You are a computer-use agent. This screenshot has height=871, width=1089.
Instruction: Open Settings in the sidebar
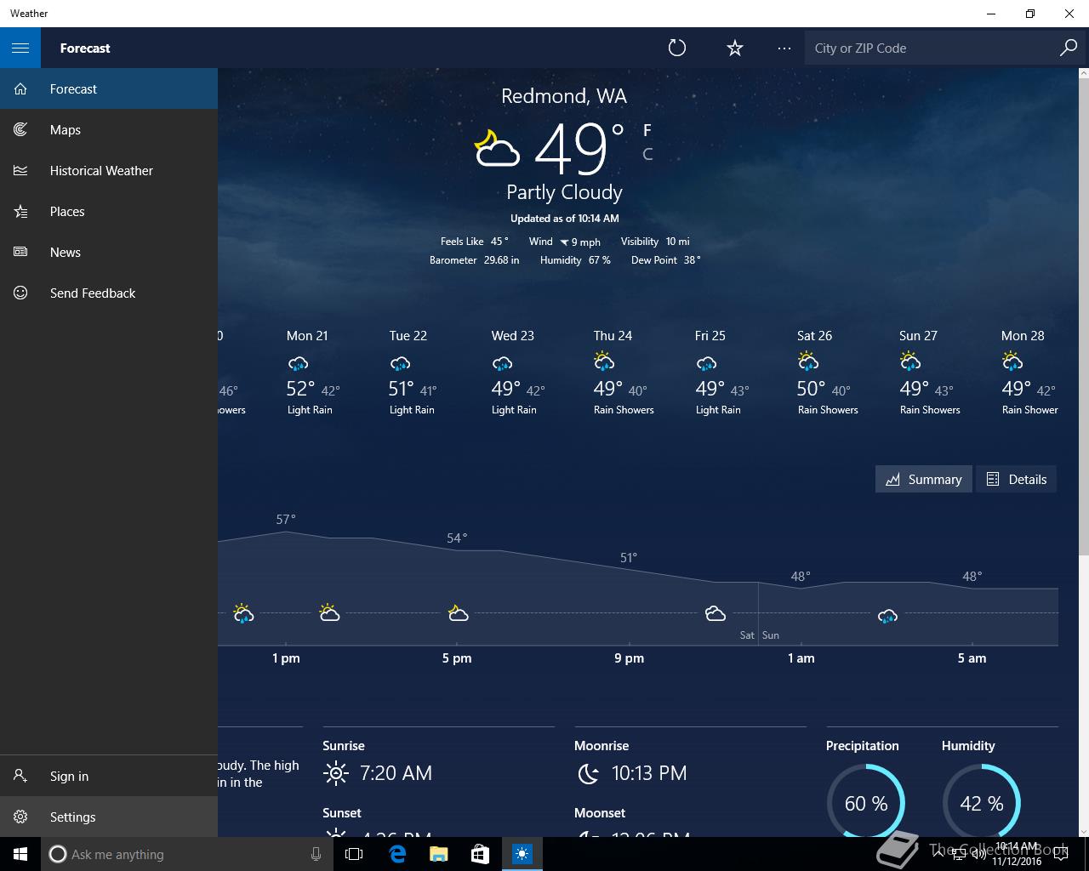point(109,817)
